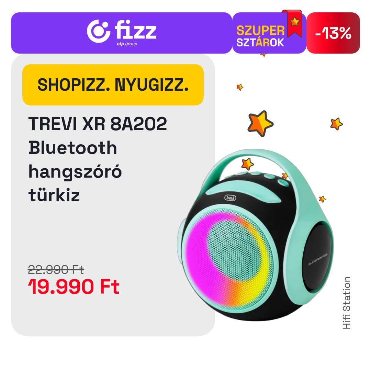
Task: Click the Trevi logo on the speaker
Action: (230, 198)
